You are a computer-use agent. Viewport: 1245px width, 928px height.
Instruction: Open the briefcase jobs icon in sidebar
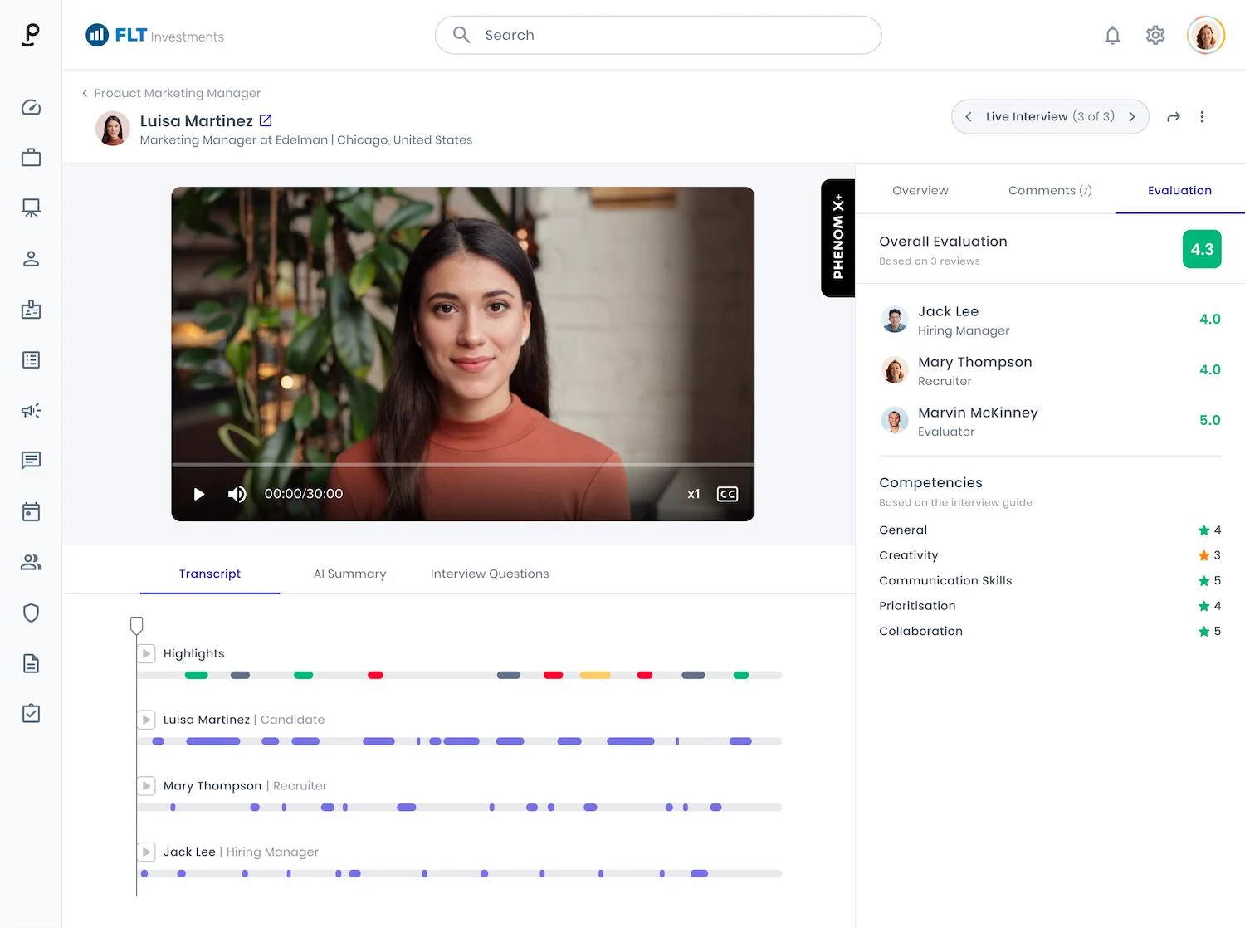point(31,158)
